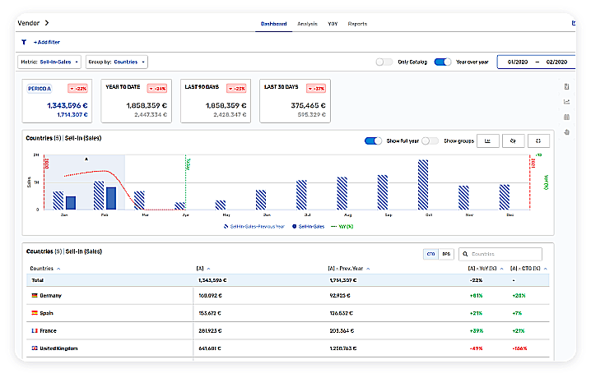Enable the Show groups switch

click(430, 141)
